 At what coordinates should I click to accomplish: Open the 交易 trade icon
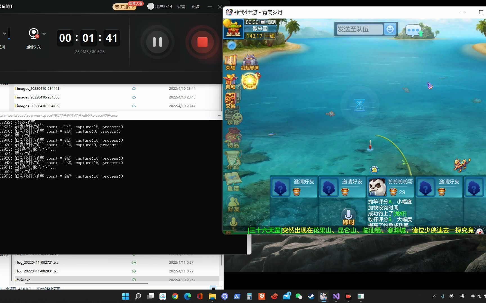pos(231,100)
